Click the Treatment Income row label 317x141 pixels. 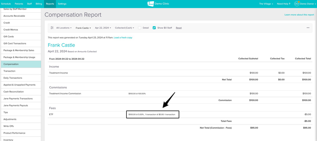(x=59, y=73)
